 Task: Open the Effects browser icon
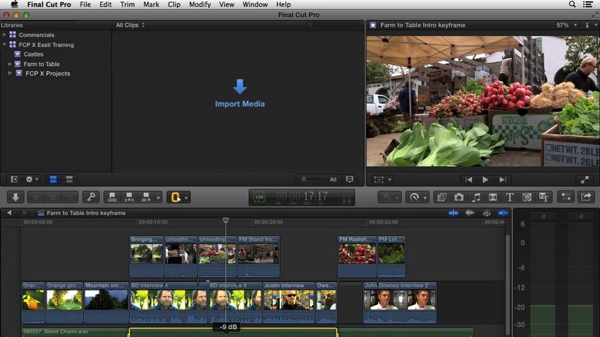[x=442, y=197]
